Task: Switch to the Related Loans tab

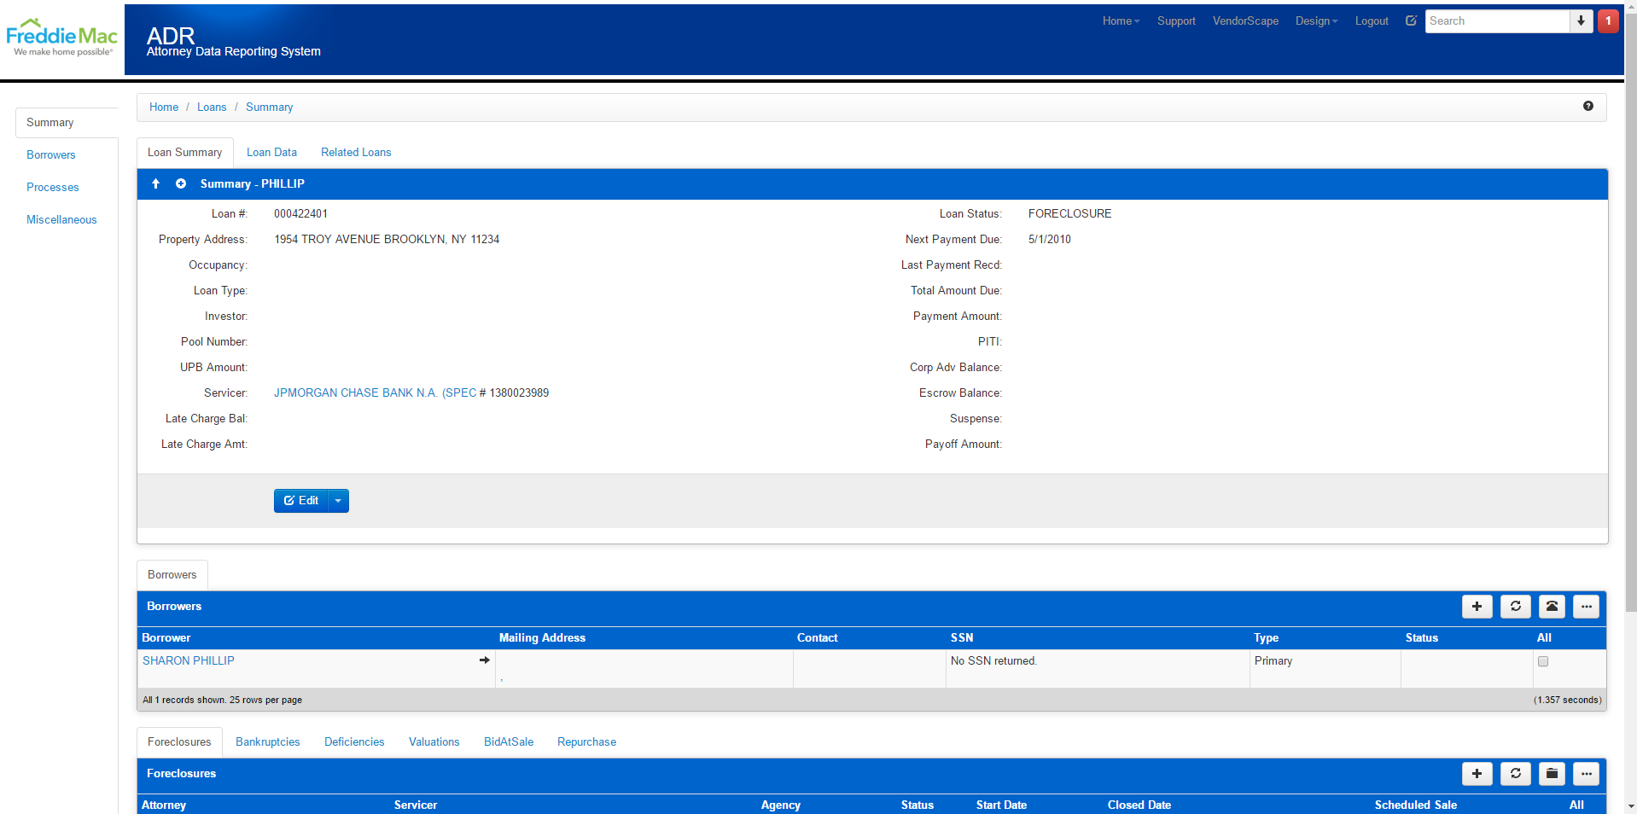Action: tap(356, 153)
